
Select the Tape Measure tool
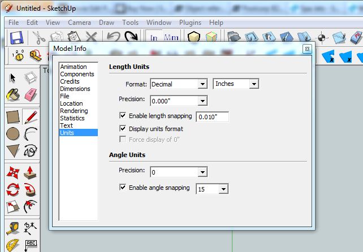click(13, 228)
